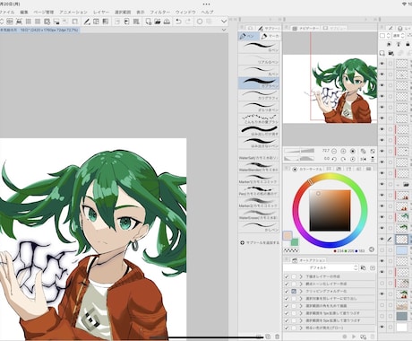The image size is (412, 341).
Task: Click the Navigator zoom slider
Action: point(299,151)
